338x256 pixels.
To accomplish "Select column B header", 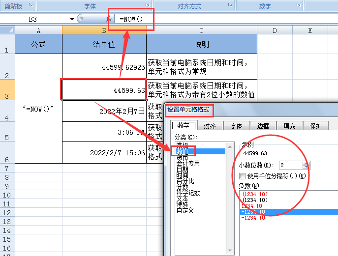I will (104, 30).
